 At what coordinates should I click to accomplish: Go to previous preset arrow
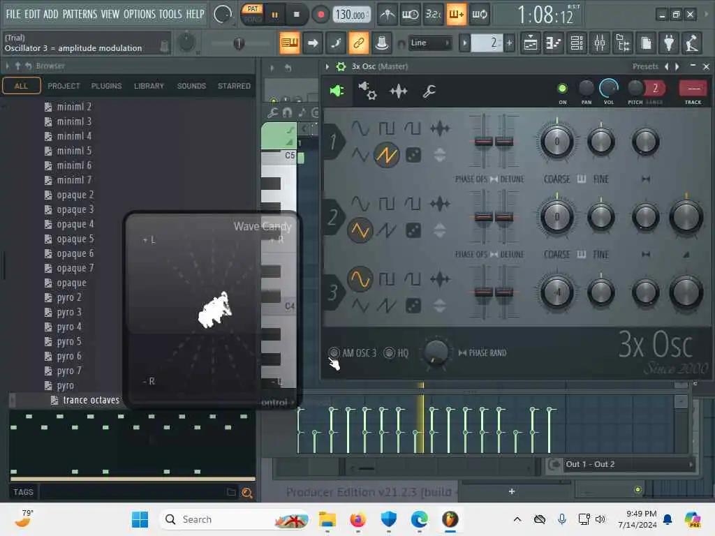[x=667, y=66]
